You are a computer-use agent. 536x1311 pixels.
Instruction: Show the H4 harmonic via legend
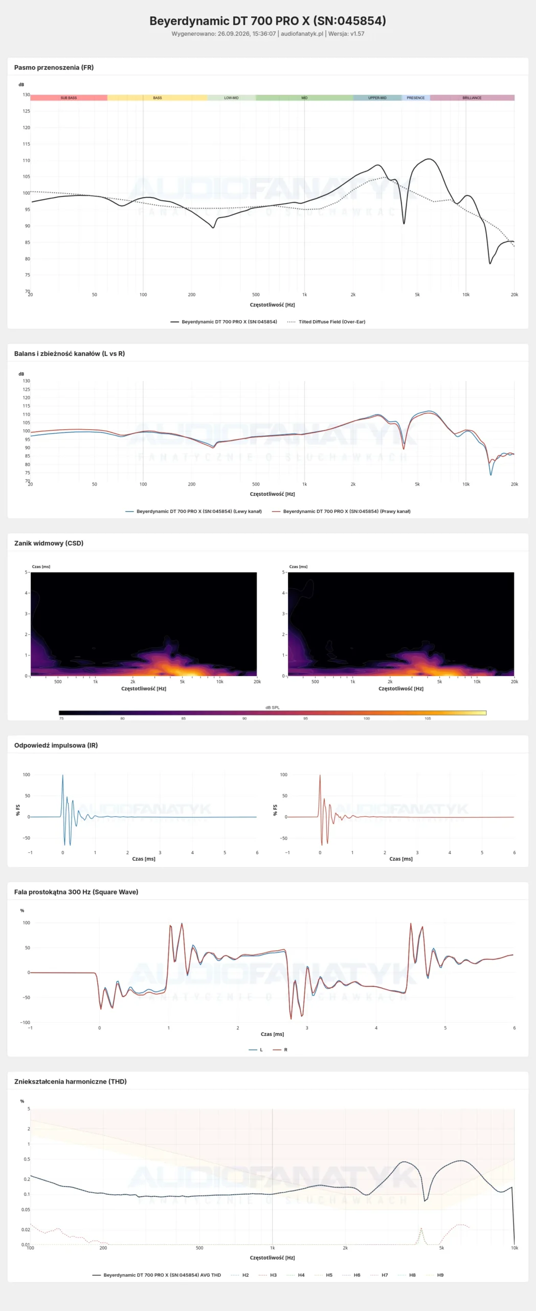tap(296, 1275)
